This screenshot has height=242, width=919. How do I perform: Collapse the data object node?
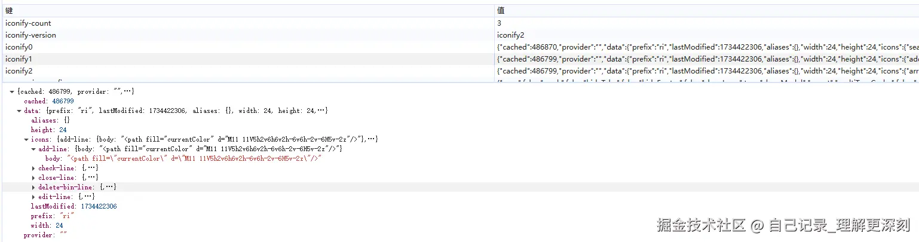(19, 111)
